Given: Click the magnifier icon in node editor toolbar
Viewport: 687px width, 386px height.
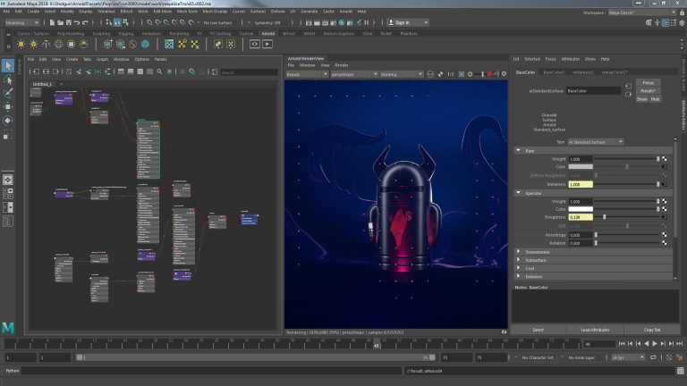Looking at the screenshot, I should pyautogui.click(x=159, y=71).
